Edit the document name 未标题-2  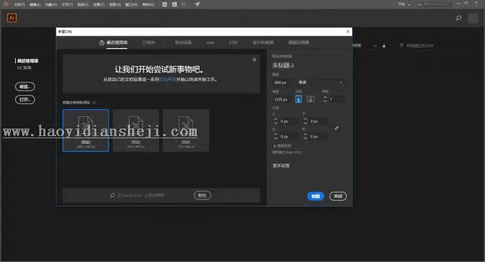(283, 65)
